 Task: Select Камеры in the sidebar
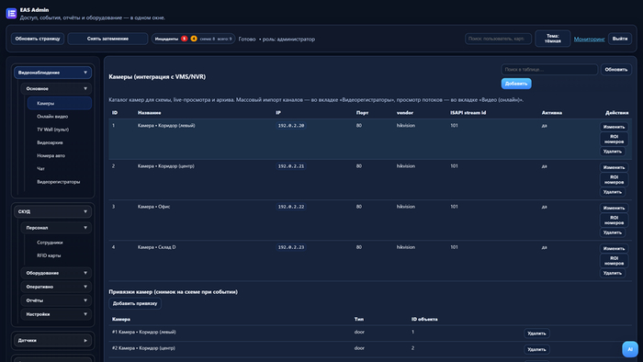coord(60,103)
